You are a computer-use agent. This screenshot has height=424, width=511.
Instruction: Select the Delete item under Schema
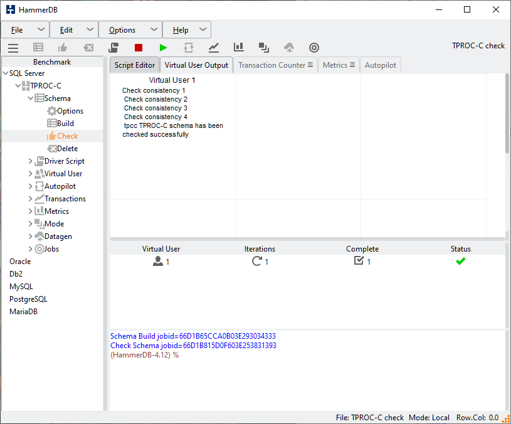click(x=67, y=149)
